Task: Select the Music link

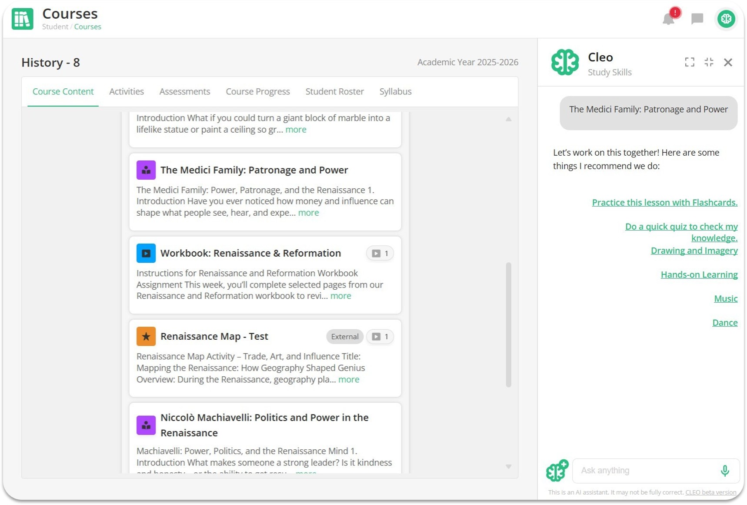Action: 726,299
